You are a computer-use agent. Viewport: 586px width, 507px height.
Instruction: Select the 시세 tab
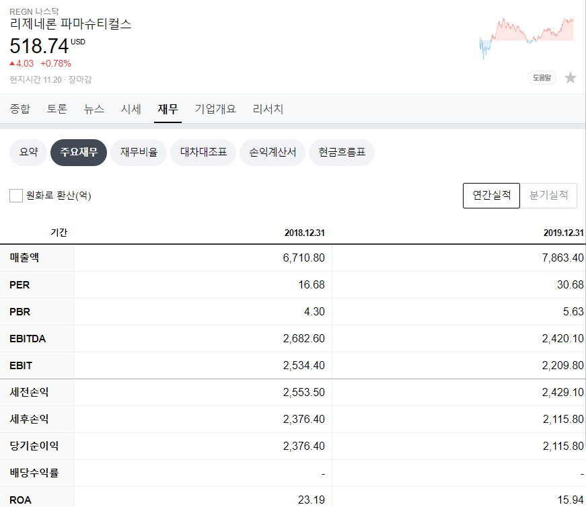[131, 109]
